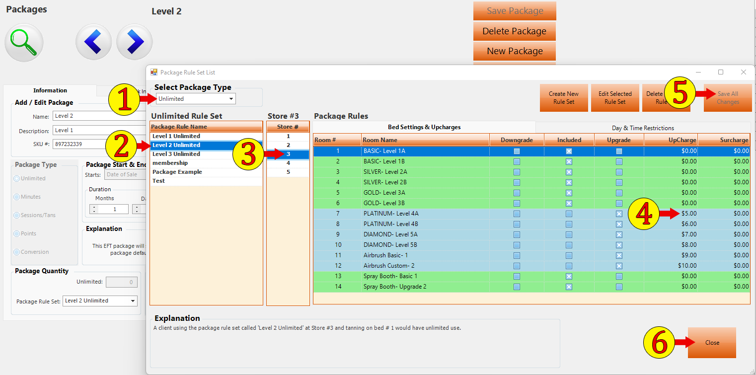The image size is (756, 375).
Task: Switch to Day & Time Restrictions tab
Action: point(643,128)
